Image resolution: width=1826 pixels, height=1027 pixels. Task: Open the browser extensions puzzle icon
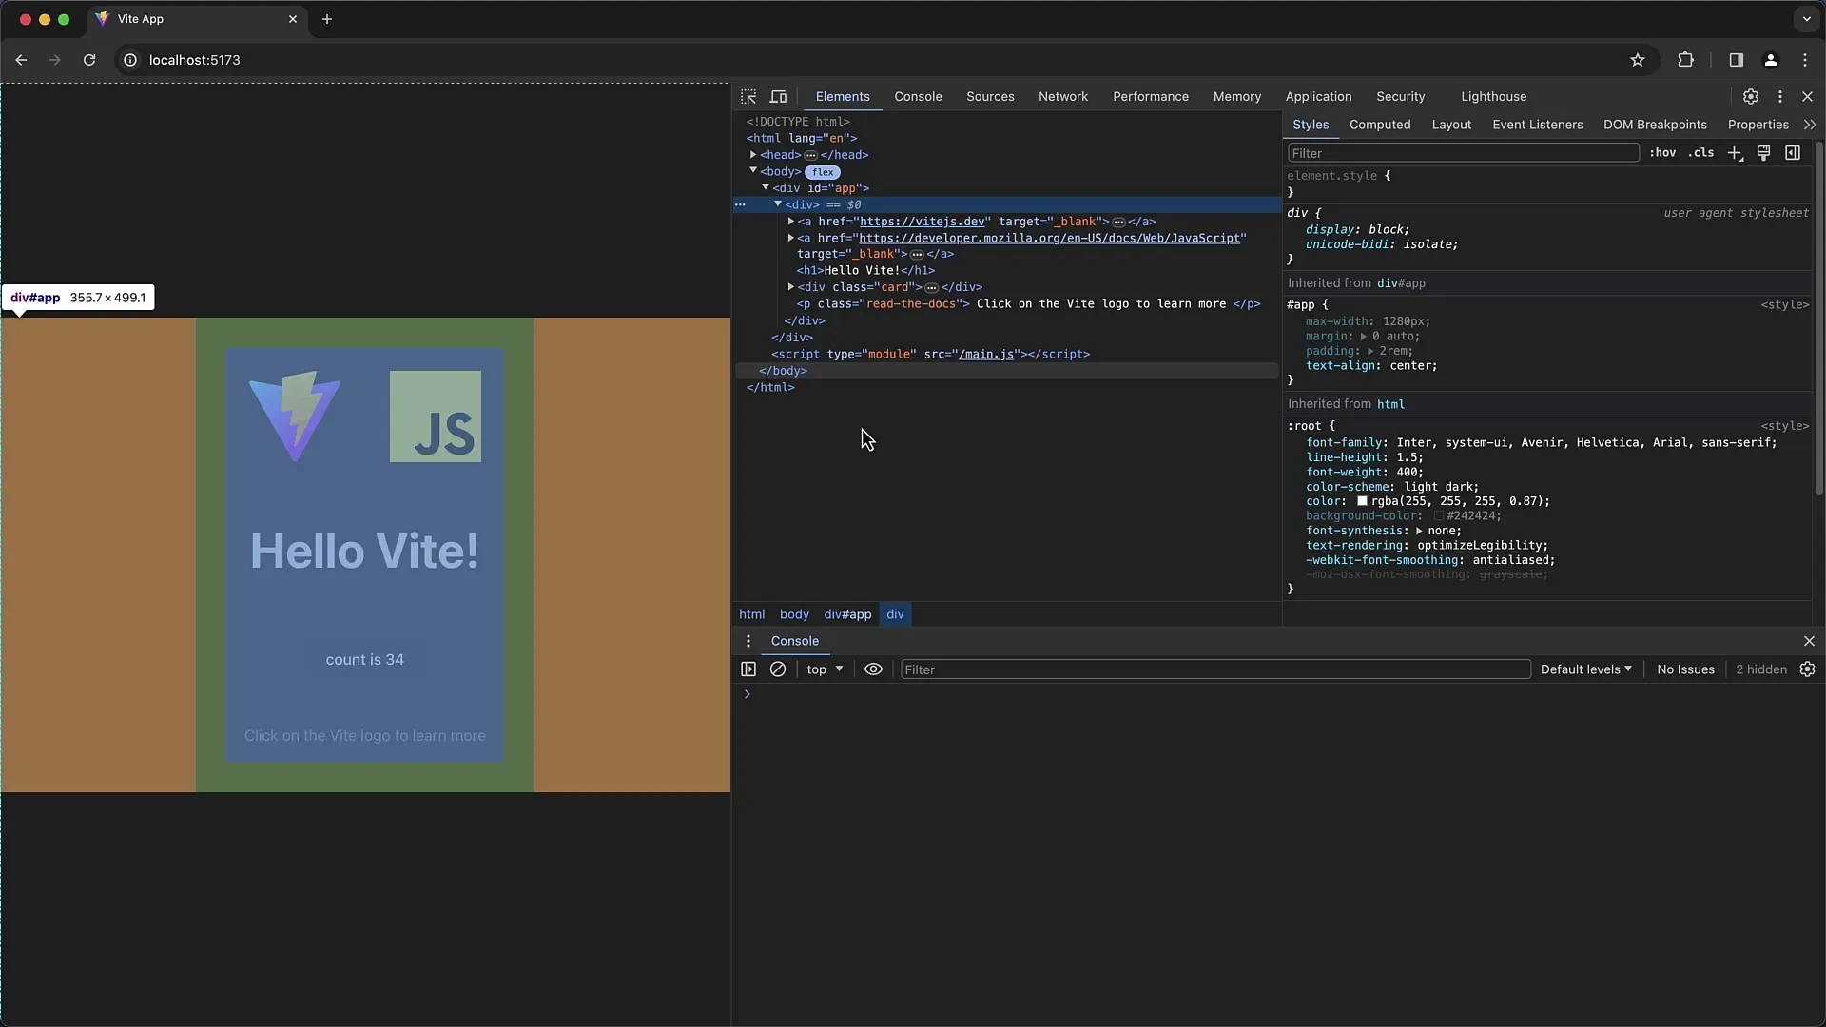pyautogui.click(x=1685, y=60)
